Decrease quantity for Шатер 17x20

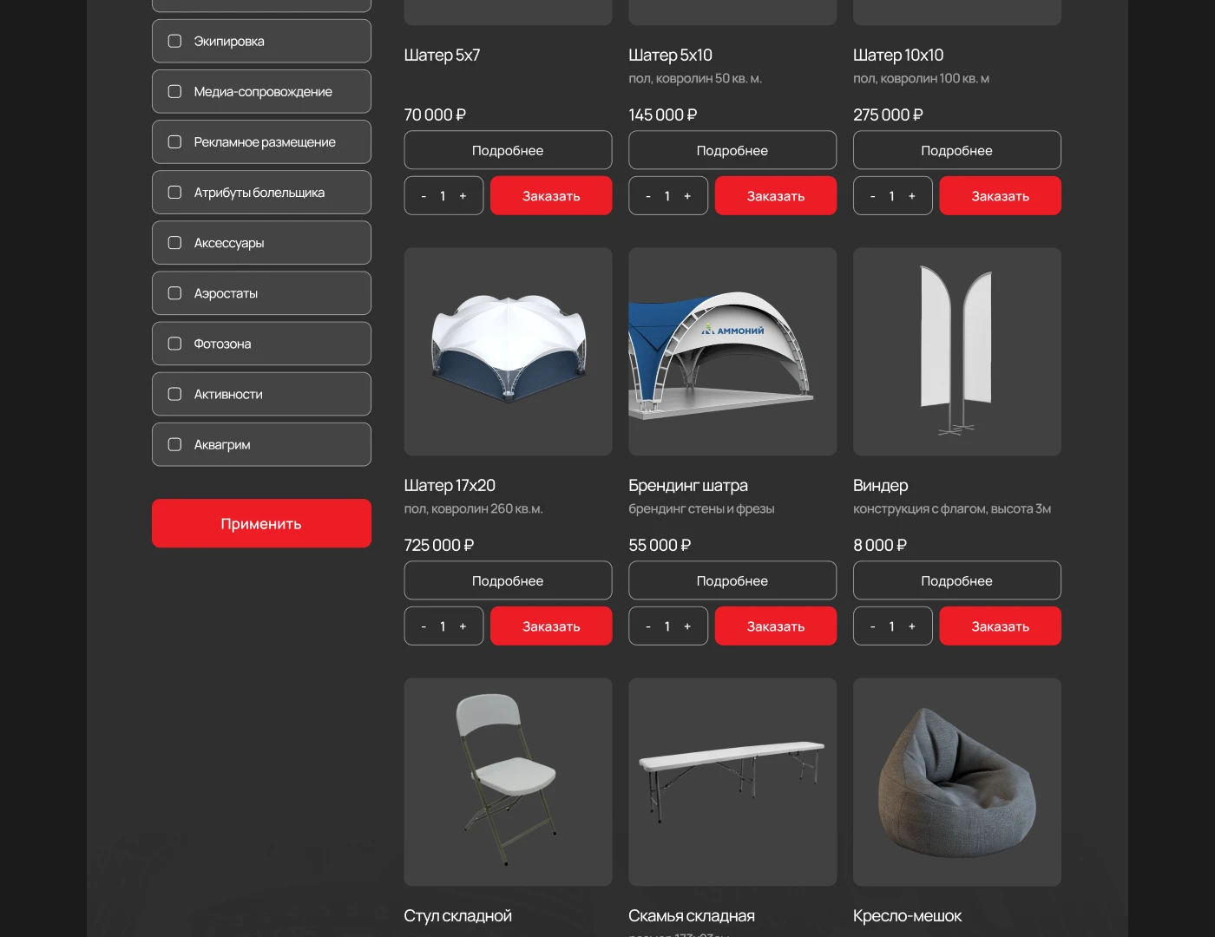tap(424, 626)
